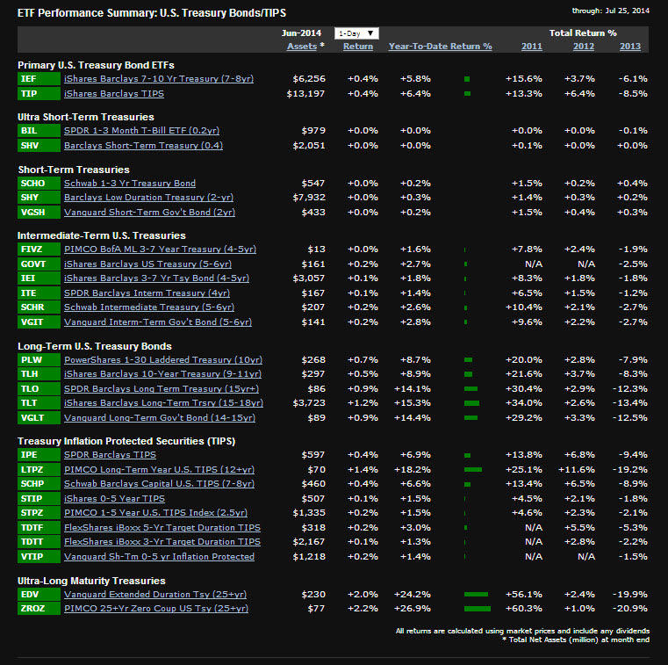Click the Return column header link
The height and width of the screenshot is (665, 668).
pos(358,47)
